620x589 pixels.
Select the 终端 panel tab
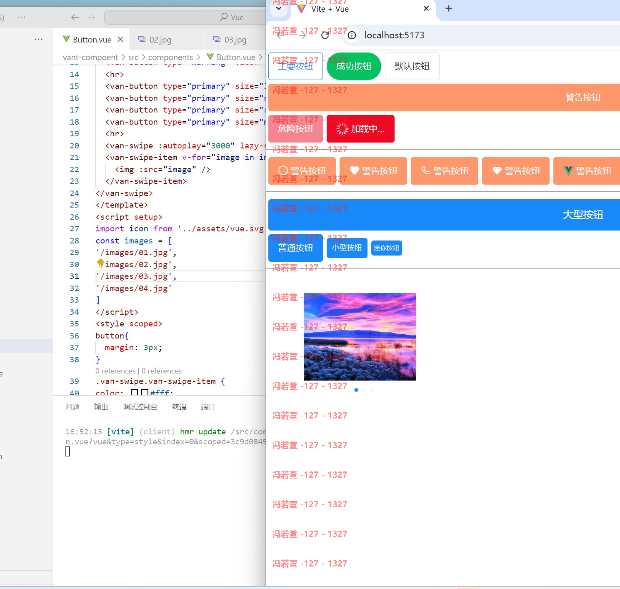(180, 407)
